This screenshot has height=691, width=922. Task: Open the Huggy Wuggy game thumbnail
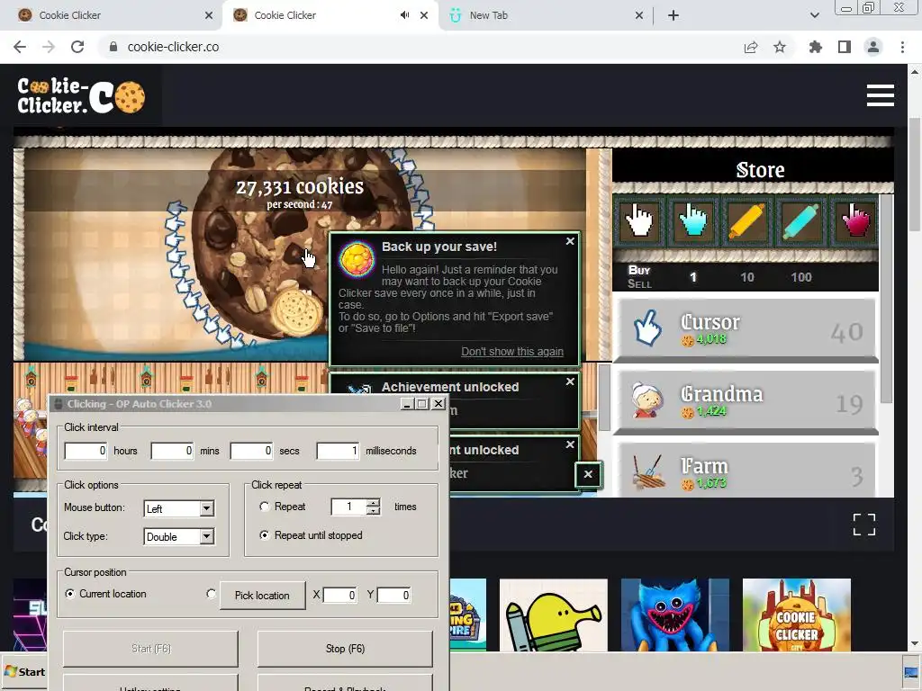tap(675, 615)
